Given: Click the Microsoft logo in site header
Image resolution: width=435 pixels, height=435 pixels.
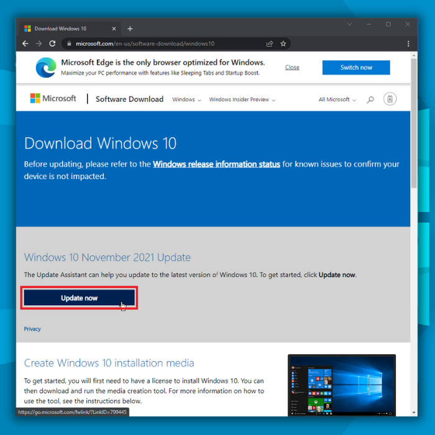Looking at the screenshot, I should coord(53,98).
